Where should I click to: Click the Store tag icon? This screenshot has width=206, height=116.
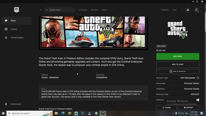tap(6, 21)
